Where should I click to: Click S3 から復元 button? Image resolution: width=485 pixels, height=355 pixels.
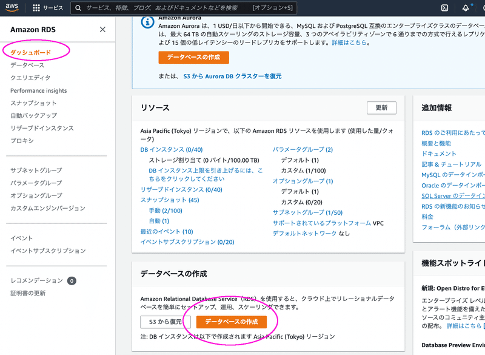[165, 322]
